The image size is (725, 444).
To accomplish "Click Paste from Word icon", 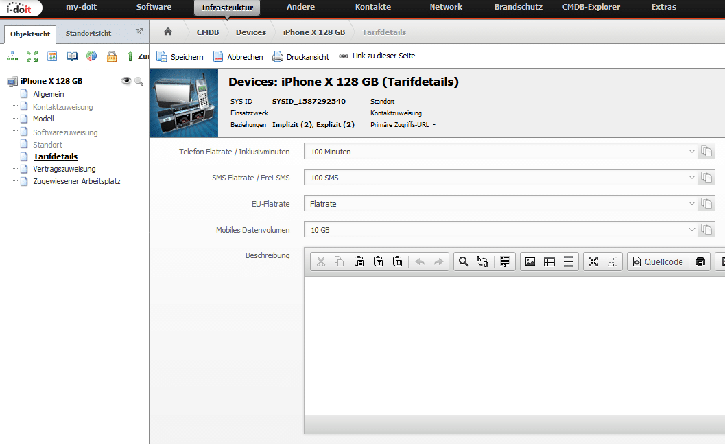I will (x=398, y=261).
